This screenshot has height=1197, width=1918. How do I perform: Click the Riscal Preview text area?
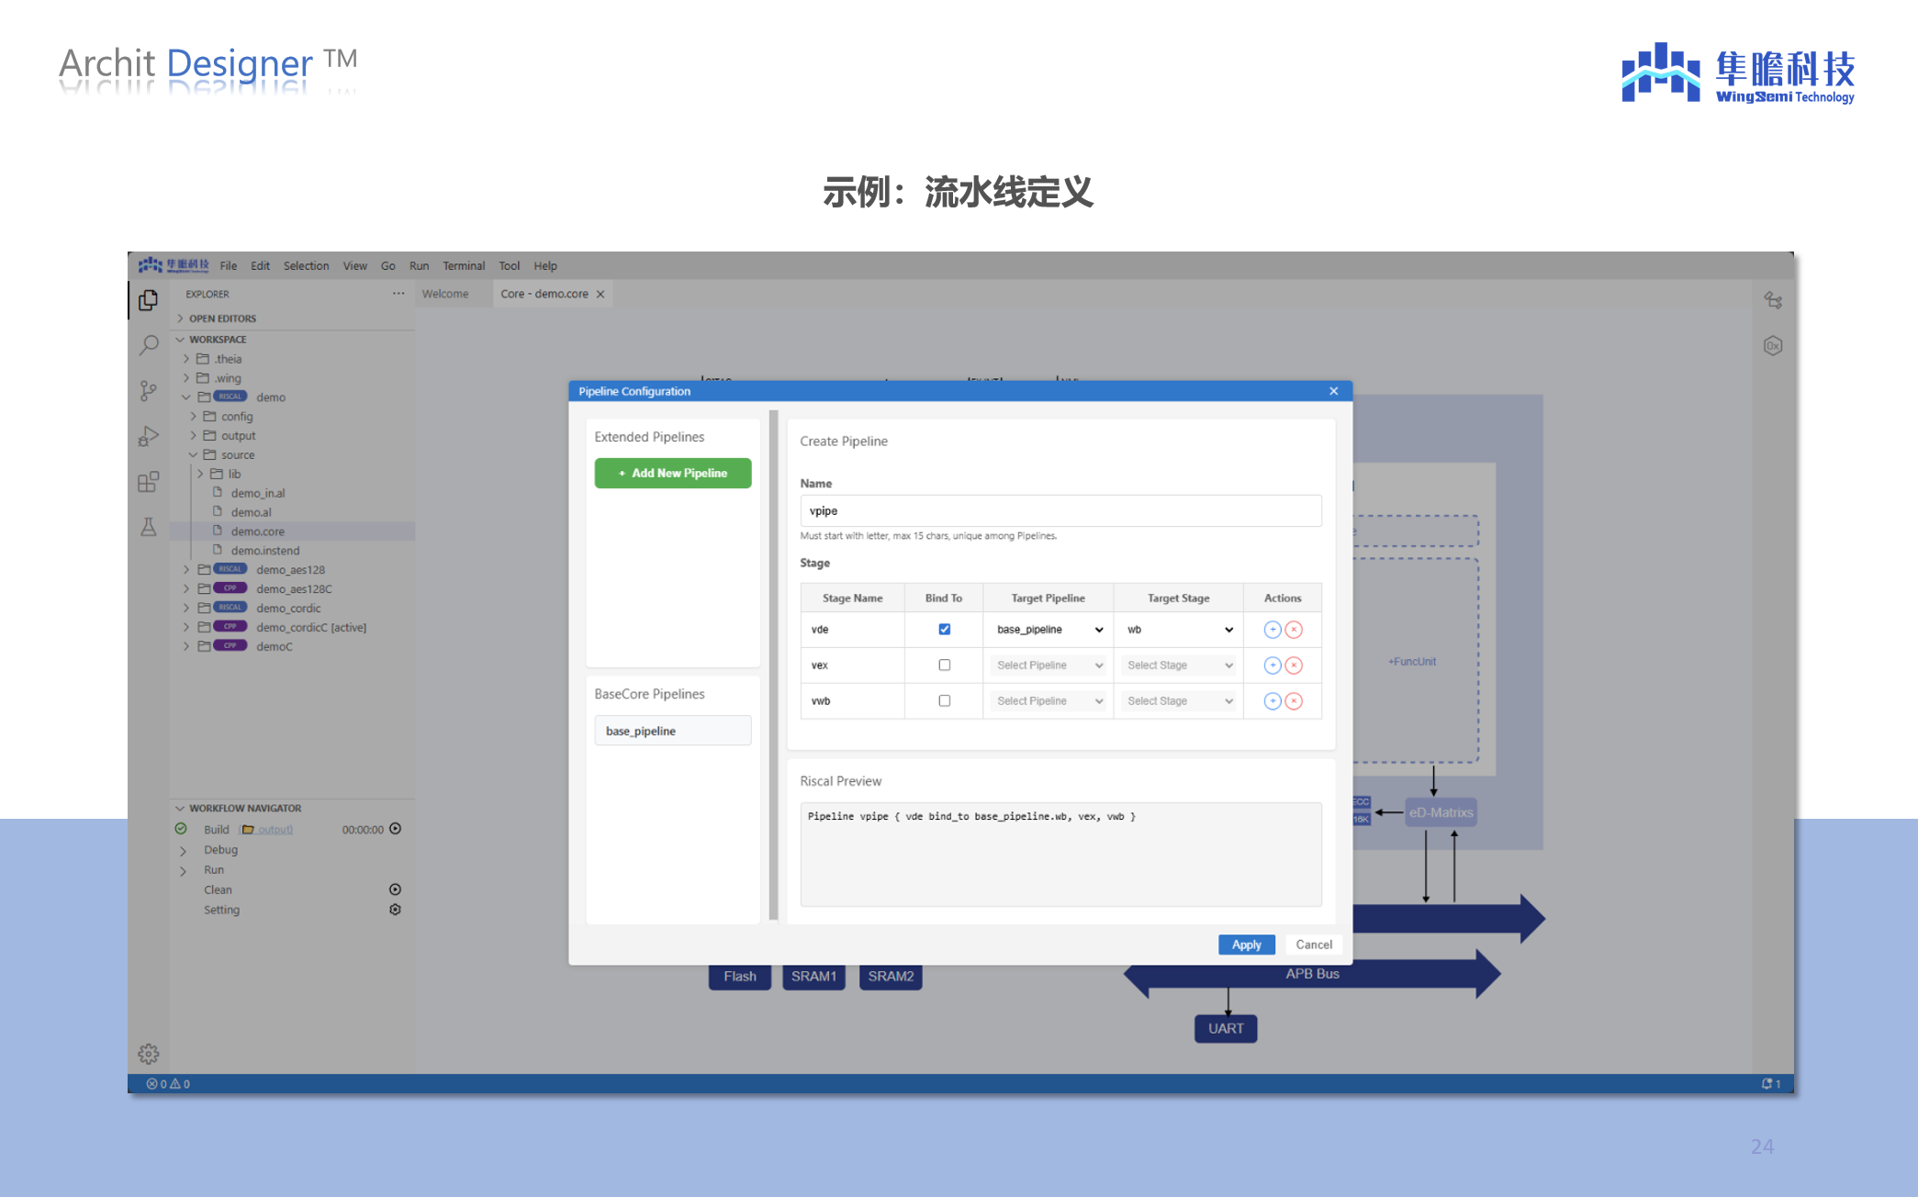1060,854
